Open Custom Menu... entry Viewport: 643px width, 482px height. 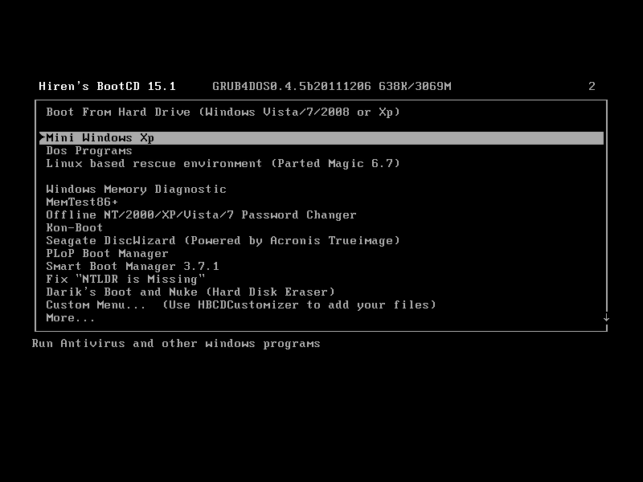[240, 305]
